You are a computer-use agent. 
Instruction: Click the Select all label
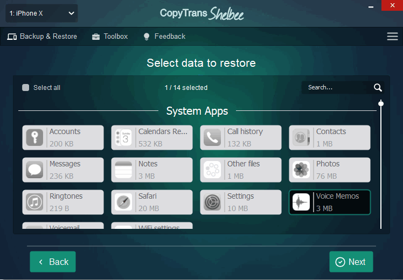47,88
